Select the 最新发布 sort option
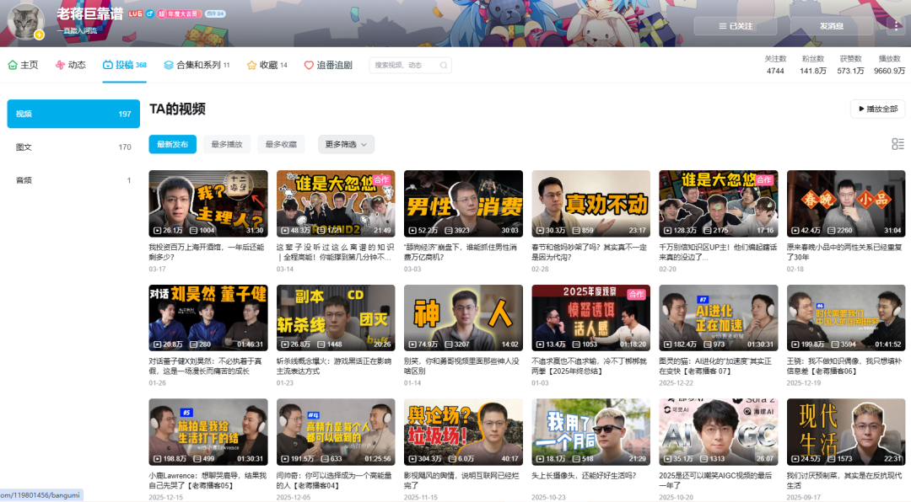 point(173,144)
